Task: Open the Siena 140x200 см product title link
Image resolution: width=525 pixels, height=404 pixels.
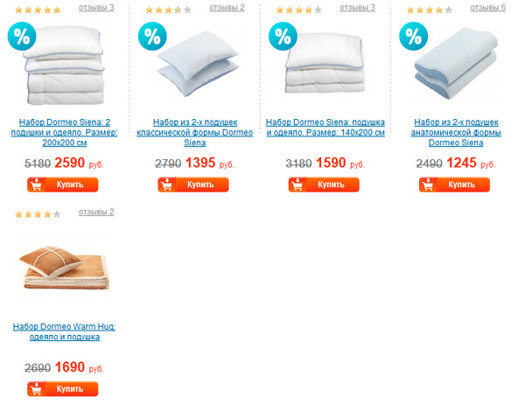Action: pyautogui.click(x=325, y=128)
